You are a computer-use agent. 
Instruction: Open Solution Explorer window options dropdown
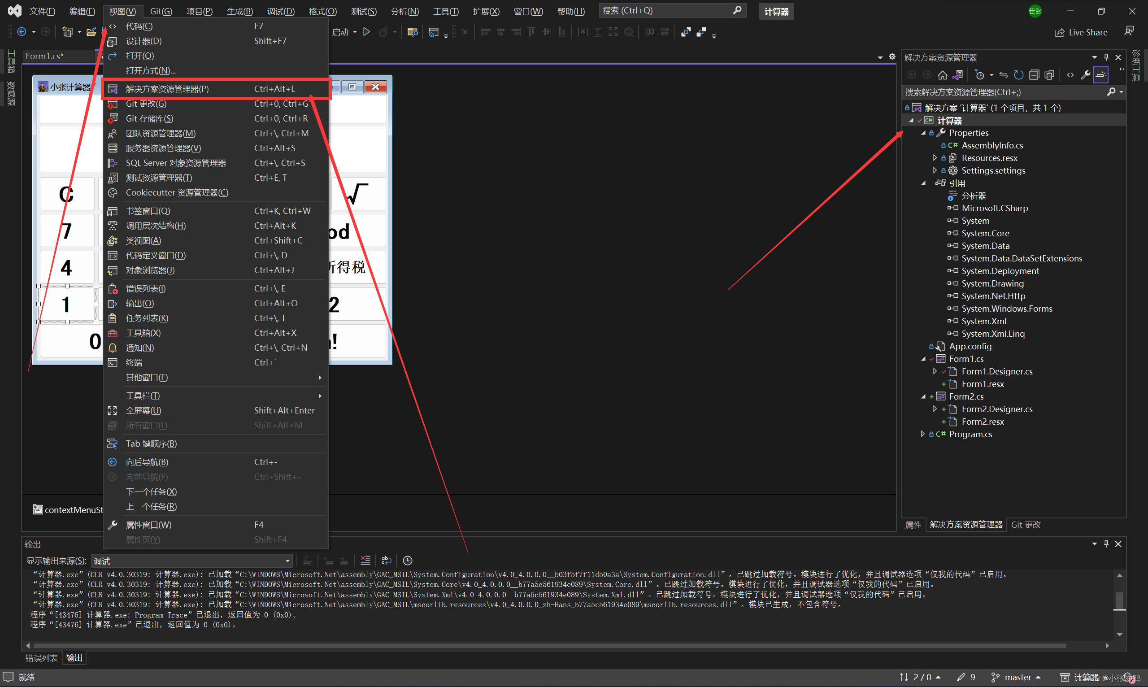click(1094, 57)
